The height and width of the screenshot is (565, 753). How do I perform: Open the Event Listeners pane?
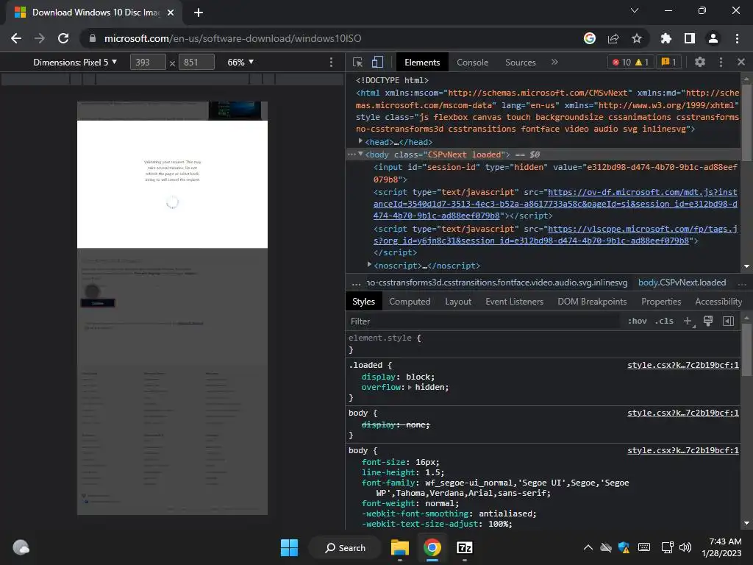click(514, 302)
